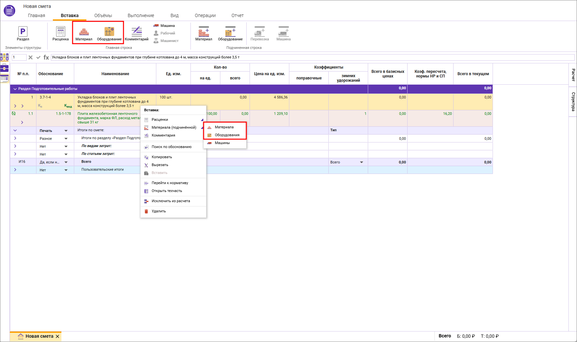Collapse the Раздел Подготовительные работы section

(x=15, y=89)
